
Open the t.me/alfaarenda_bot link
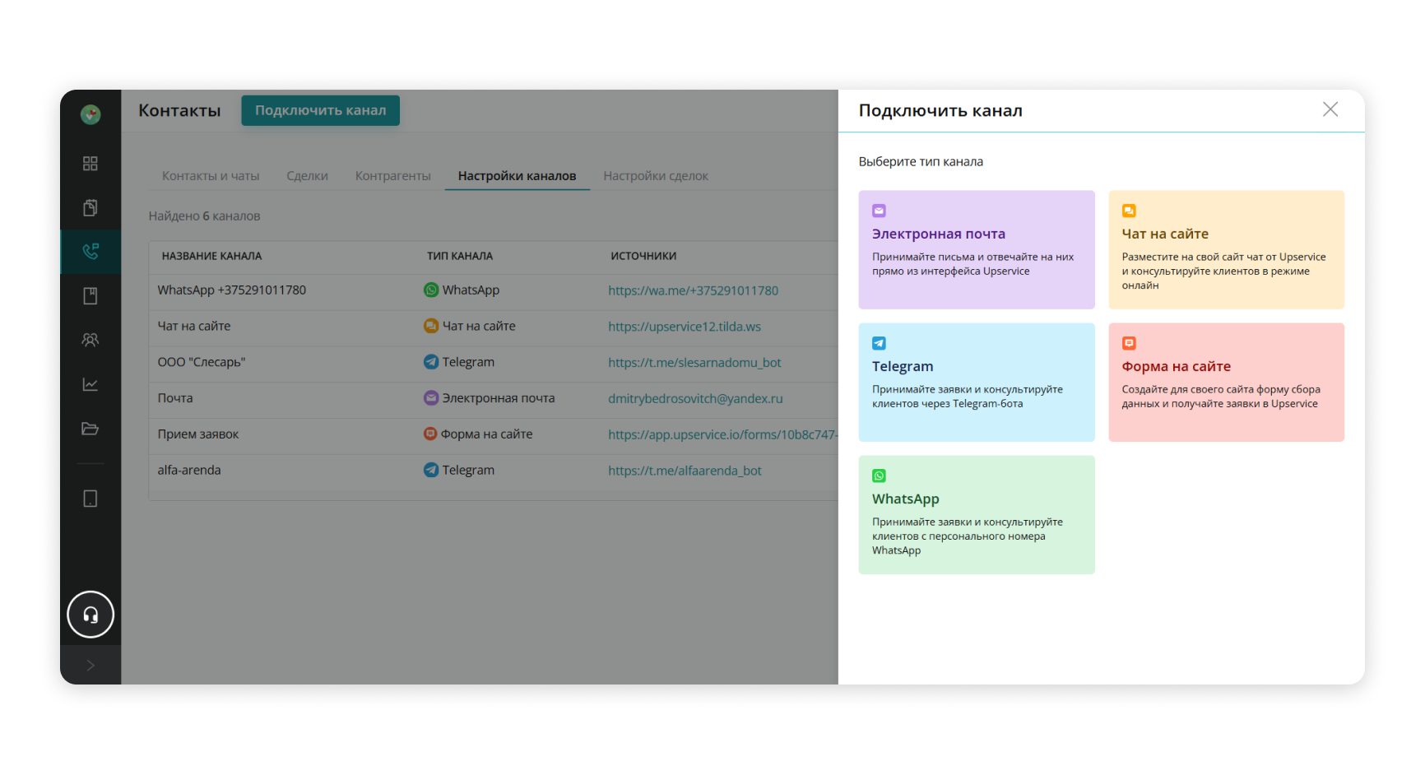685,471
